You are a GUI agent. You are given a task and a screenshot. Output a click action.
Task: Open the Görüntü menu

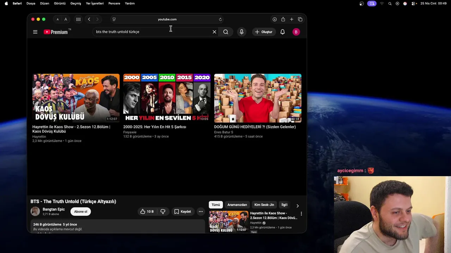click(60, 4)
